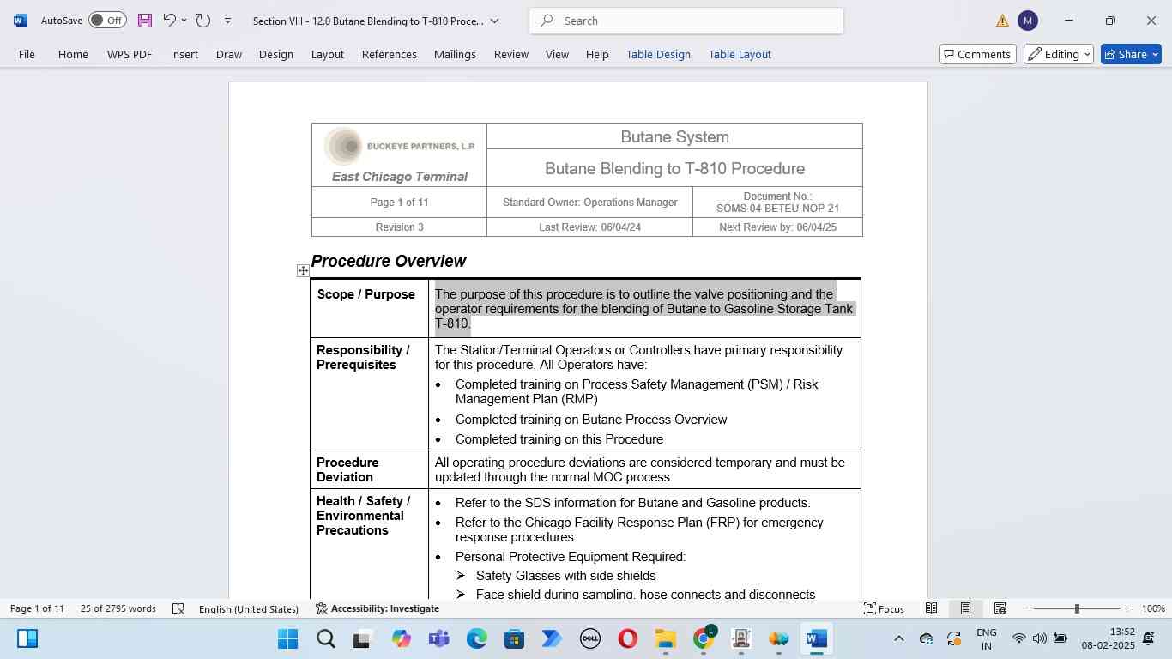Screen dimensions: 1172x659
Task: Open the Table Layout tab
Action: click(x=740, y=54)
